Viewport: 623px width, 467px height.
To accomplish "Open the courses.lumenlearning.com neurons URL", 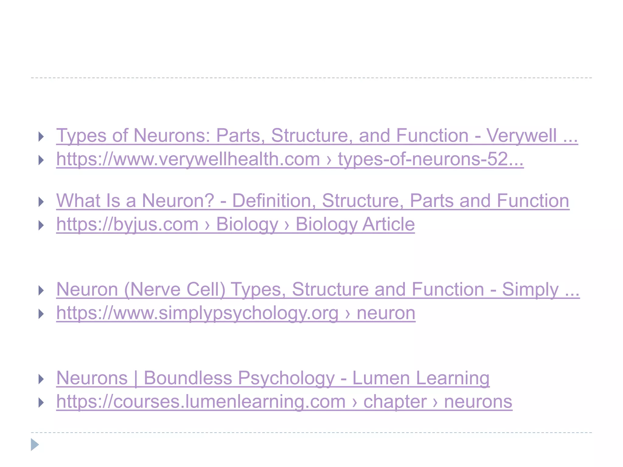I will pos(284,402).
